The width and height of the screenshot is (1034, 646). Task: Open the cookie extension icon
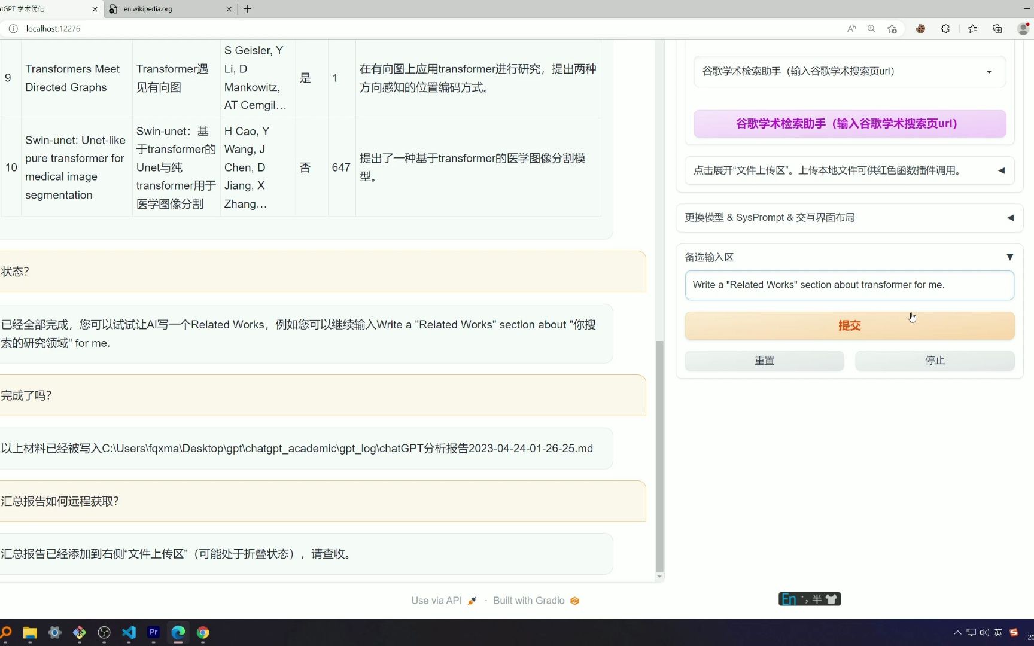pos(920,29)
